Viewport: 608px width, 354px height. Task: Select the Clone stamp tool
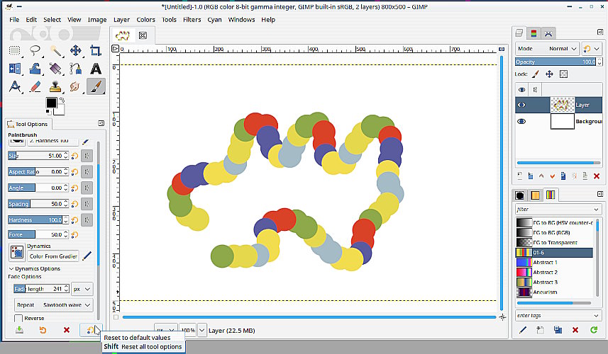[x=55, y=86]
